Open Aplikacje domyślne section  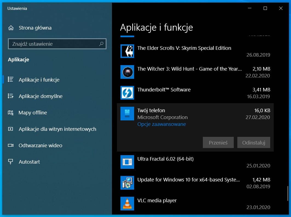point(41,96)
